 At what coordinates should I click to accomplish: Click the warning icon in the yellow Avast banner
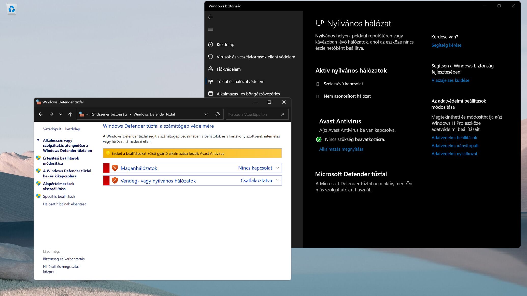coord(108,153)
